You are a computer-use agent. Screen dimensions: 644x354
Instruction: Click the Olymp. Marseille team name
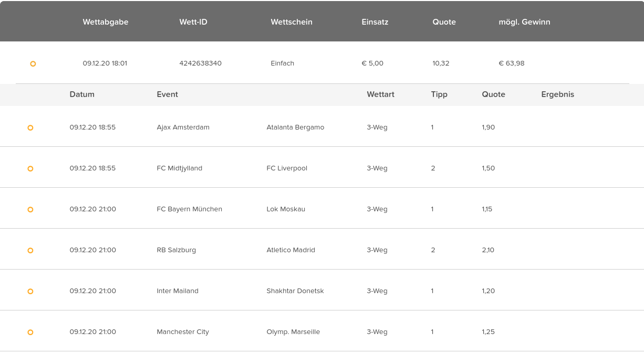(293, 331)
